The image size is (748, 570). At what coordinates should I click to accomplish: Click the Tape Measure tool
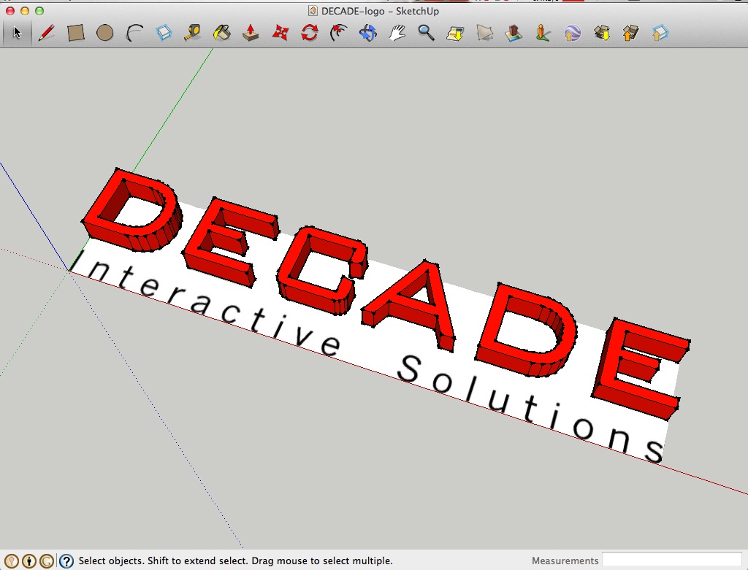(193, 33)
